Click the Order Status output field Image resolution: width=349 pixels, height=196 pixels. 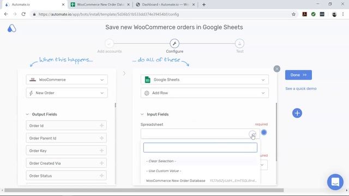(x=67, y=176)
